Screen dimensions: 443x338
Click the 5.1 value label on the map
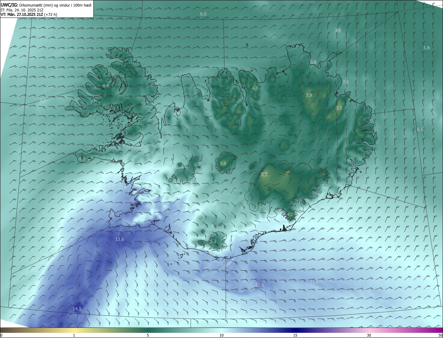(x=125, y=133)
